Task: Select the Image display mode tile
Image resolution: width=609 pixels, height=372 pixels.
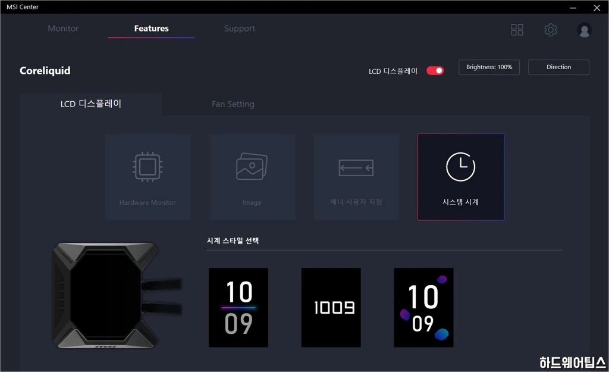Action: point(252,177)
